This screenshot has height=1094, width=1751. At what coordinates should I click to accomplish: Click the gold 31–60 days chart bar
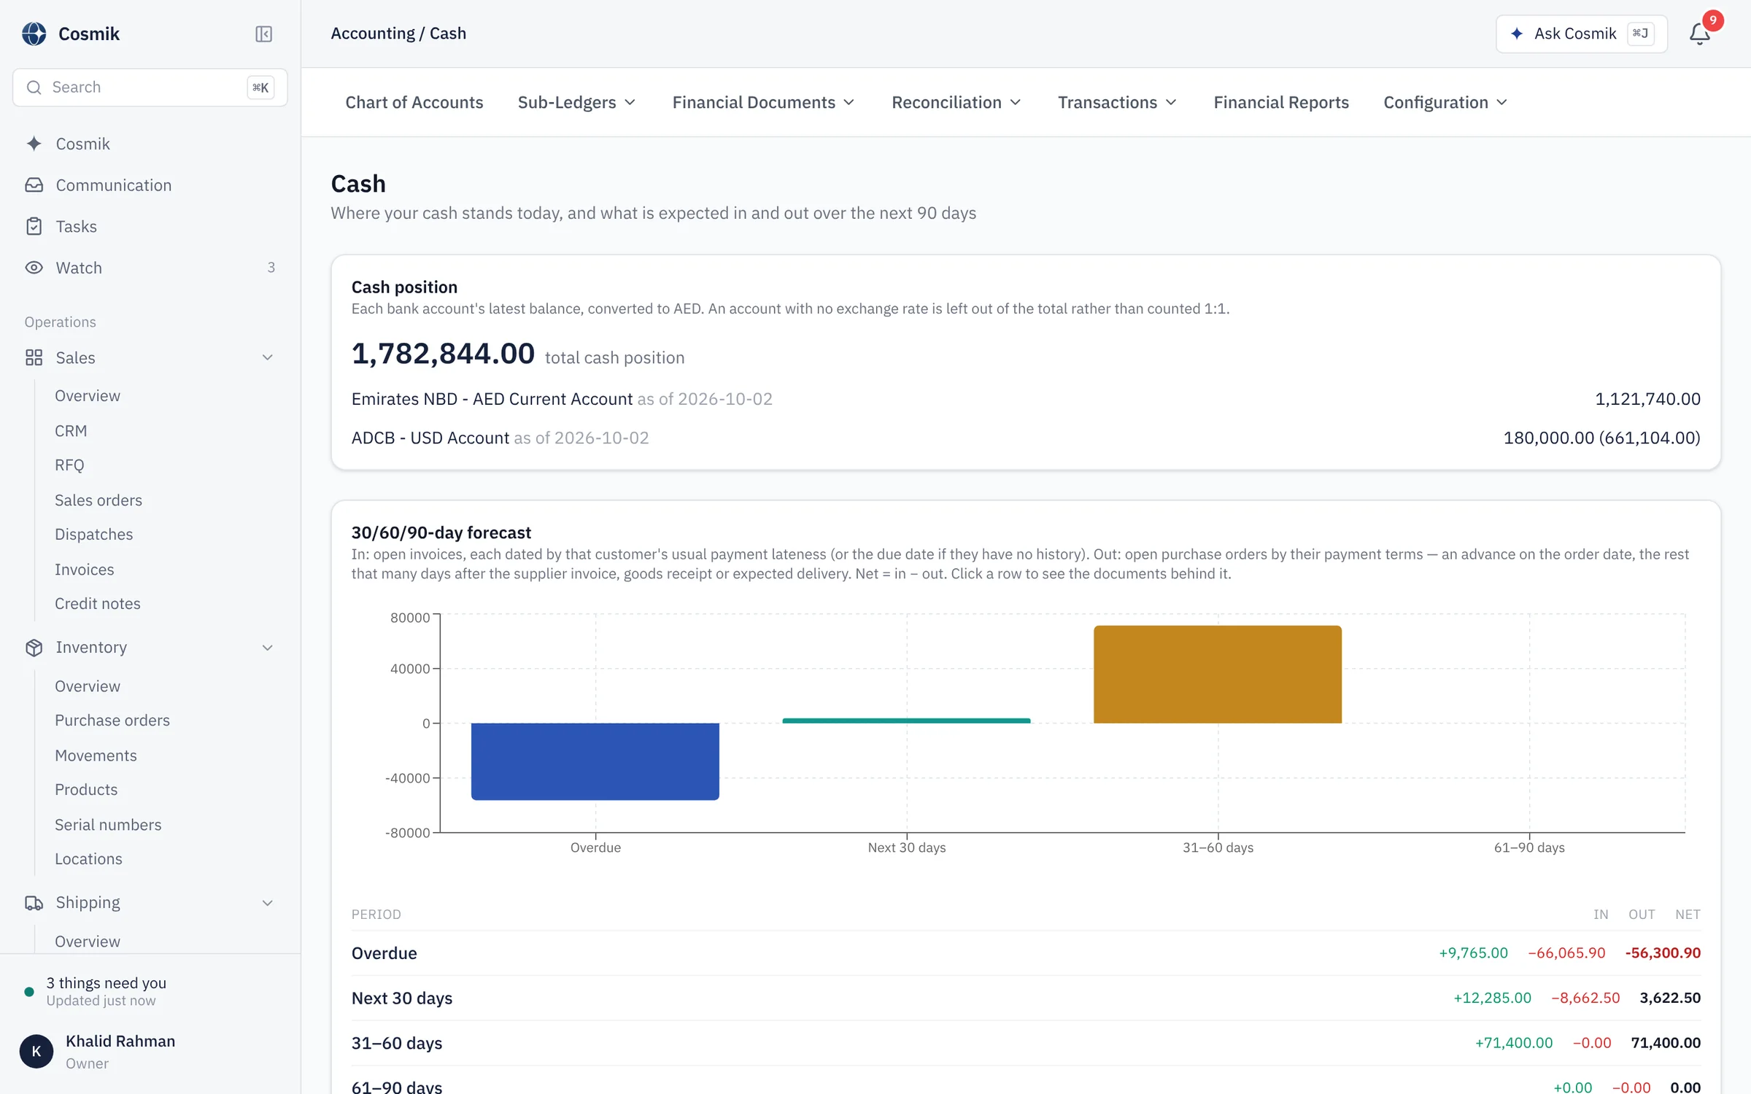1217,675
